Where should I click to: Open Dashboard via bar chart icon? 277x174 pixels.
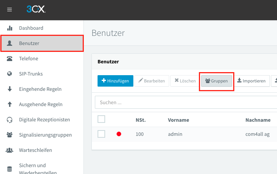10,28
